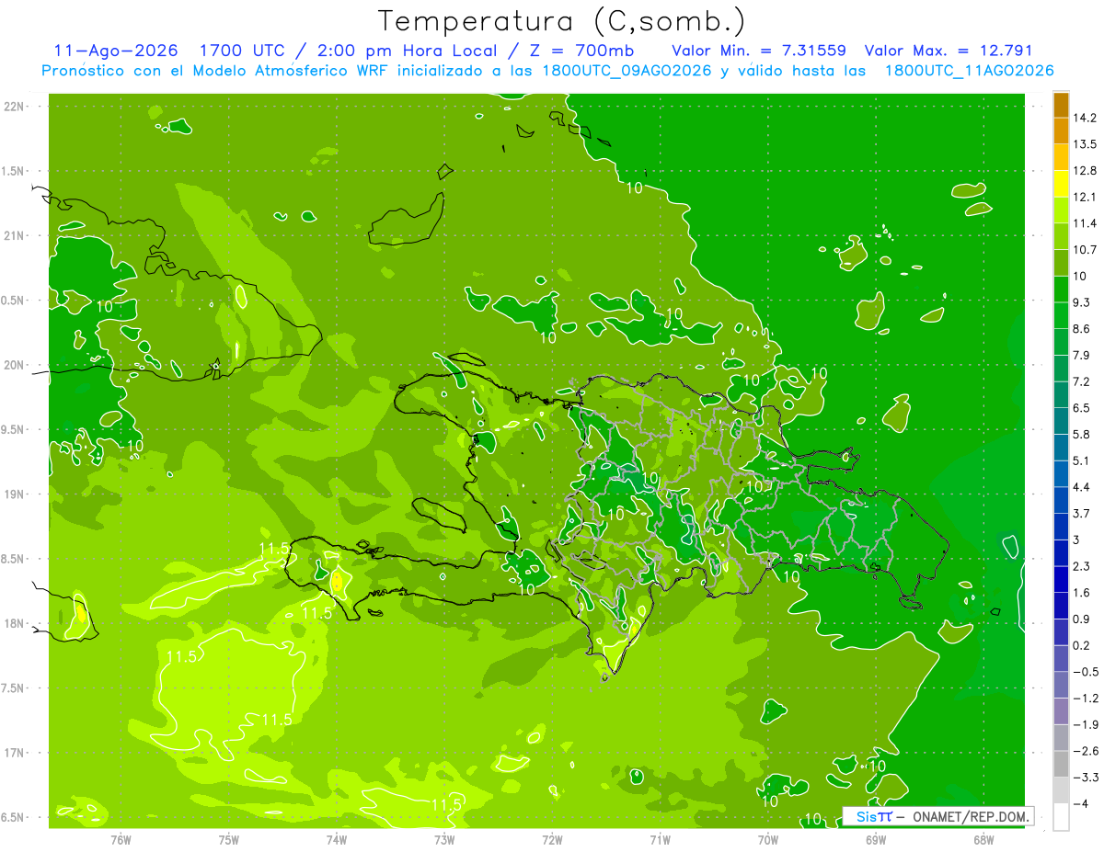The width and height of the screenshot is (1104, 852).
Task: Click the -4 colorbar value
Action: tap(1080, 803)
